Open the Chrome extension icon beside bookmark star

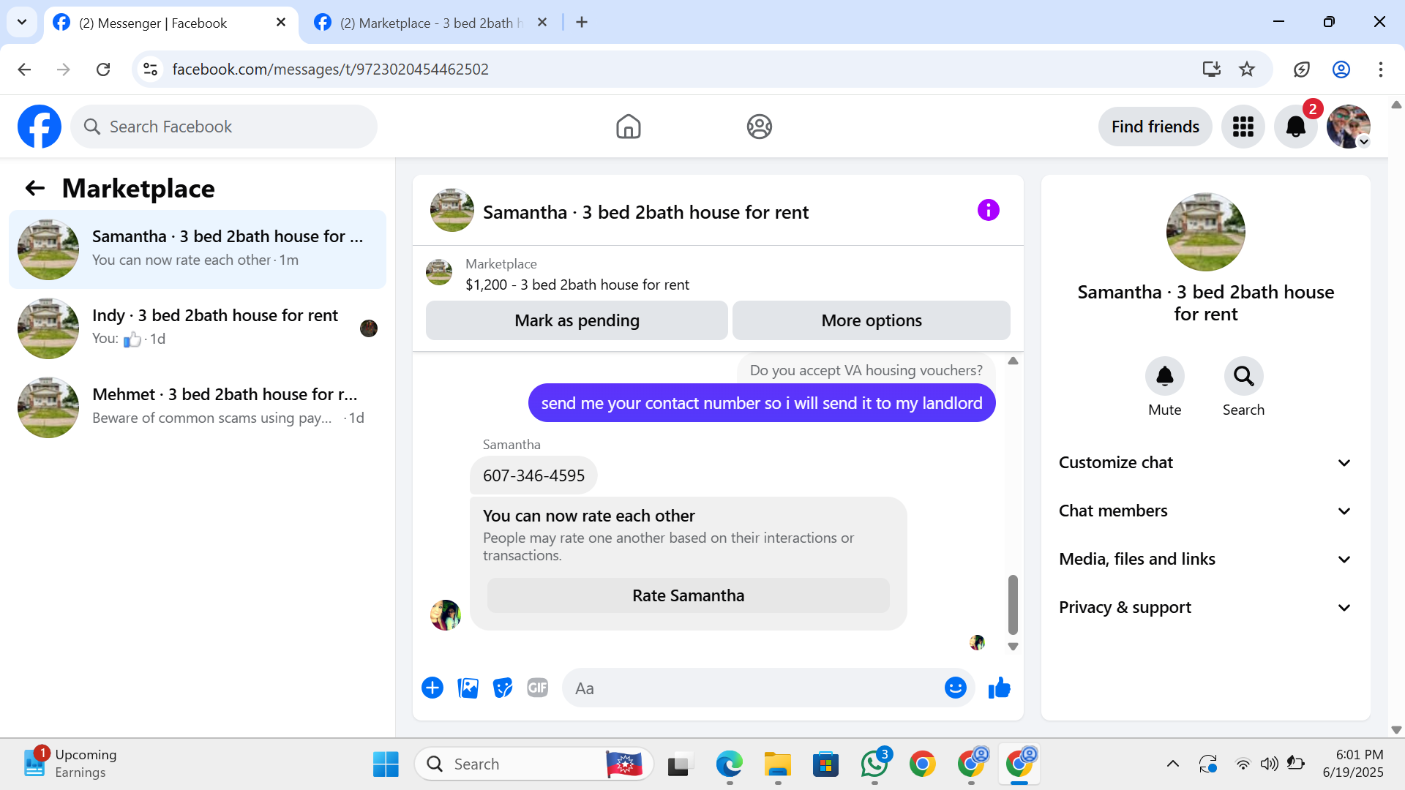tap(1302, 69)
